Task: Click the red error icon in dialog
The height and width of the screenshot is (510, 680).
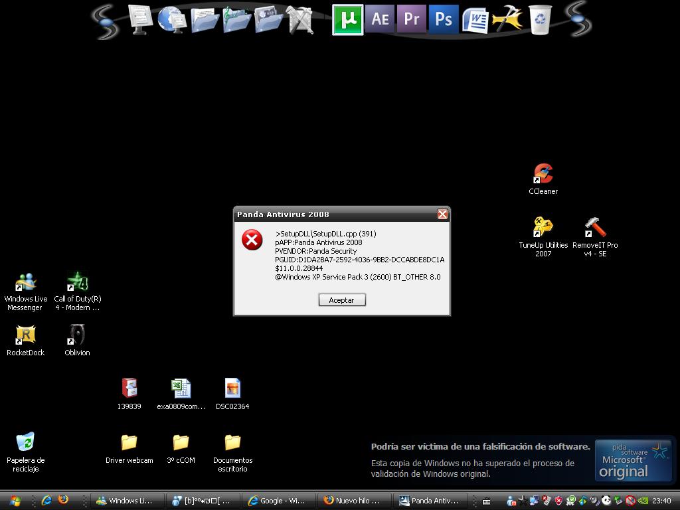Action: 252,240
